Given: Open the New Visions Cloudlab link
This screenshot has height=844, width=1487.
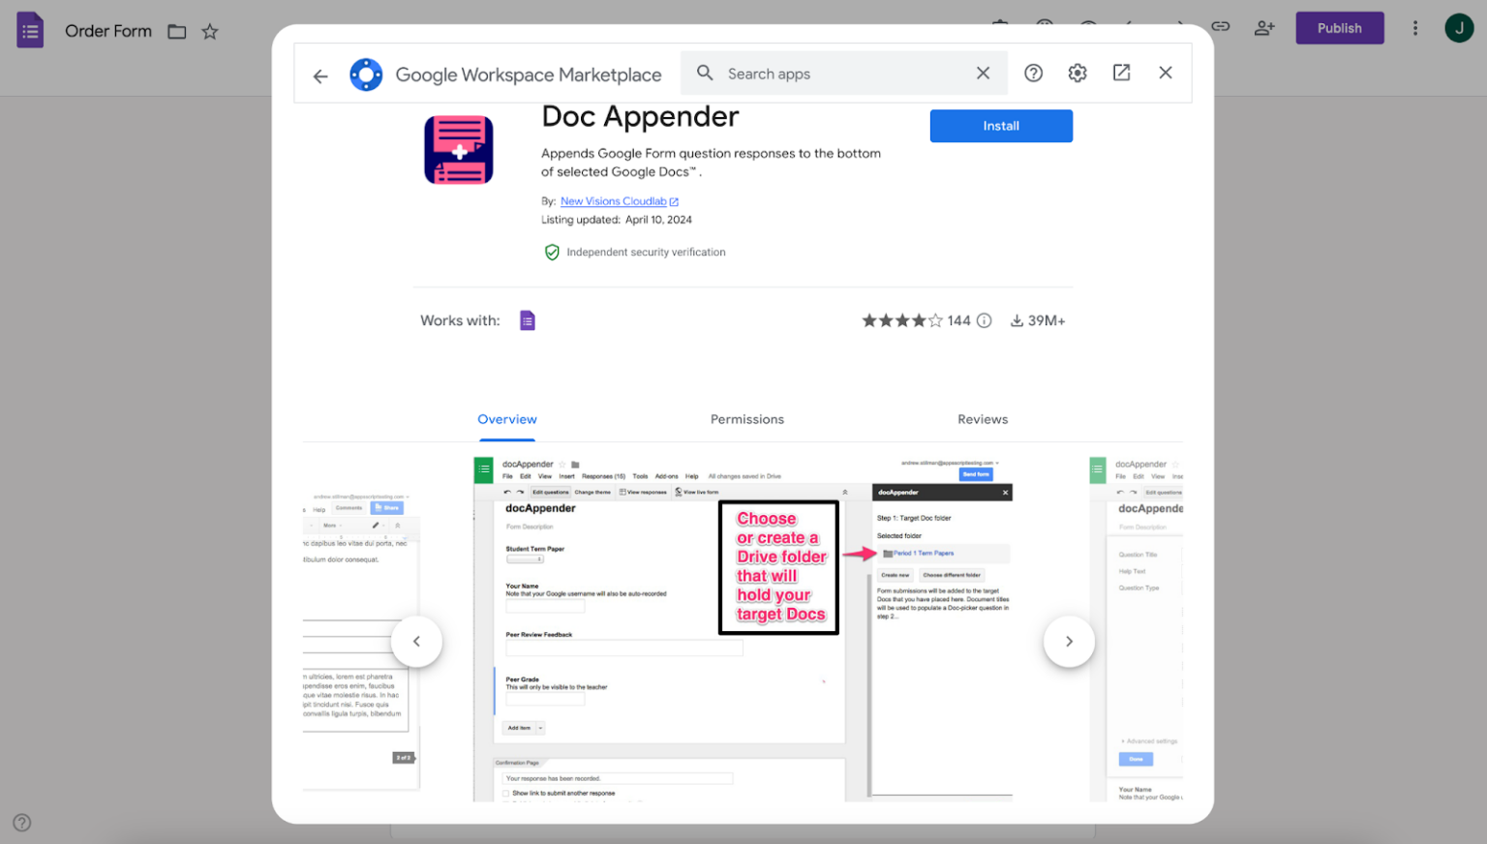Looking at the screenshot, I should [614, 200].
